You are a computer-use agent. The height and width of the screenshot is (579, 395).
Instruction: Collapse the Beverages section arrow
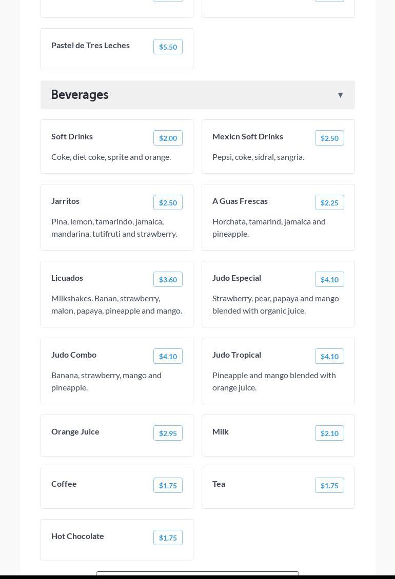point(340,95)
